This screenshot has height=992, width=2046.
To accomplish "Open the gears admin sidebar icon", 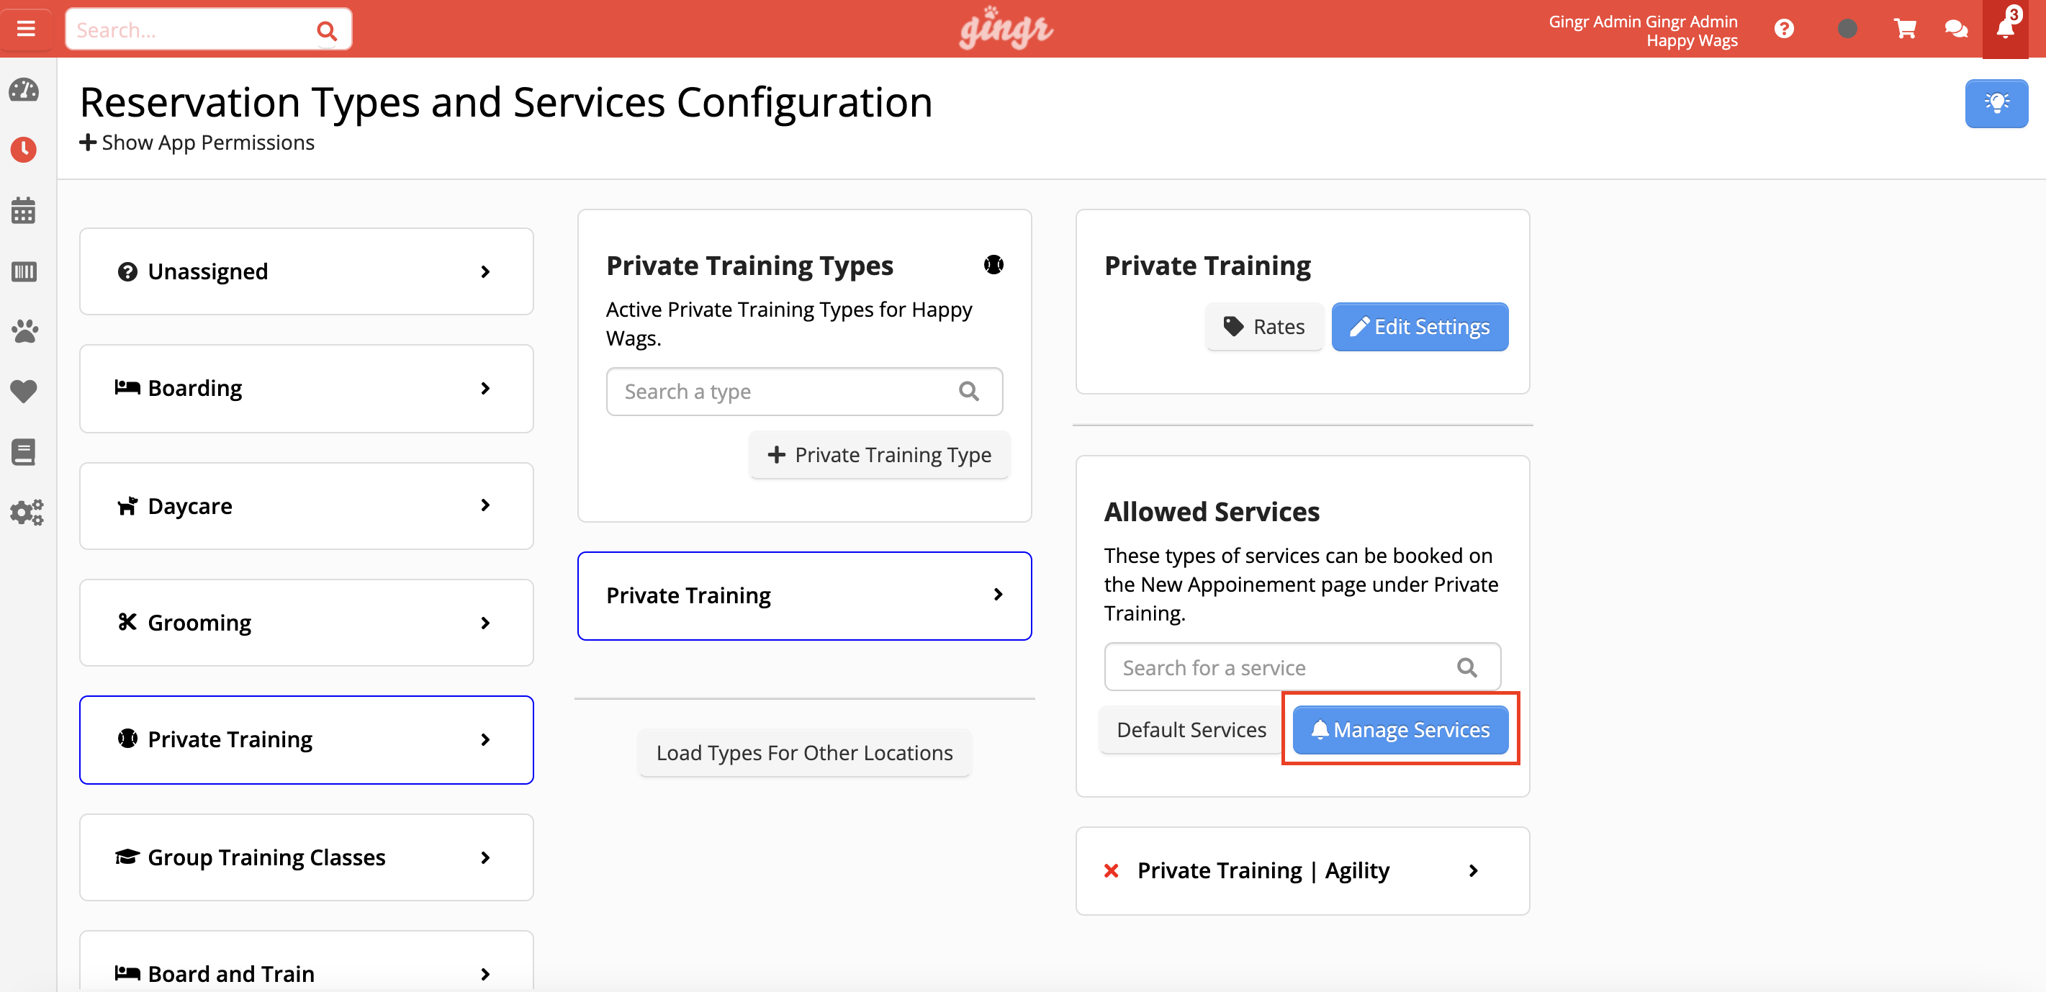I will tap(26, 513).
